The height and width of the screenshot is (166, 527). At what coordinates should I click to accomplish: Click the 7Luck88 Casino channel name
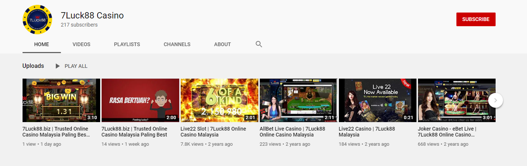(92, 15)
